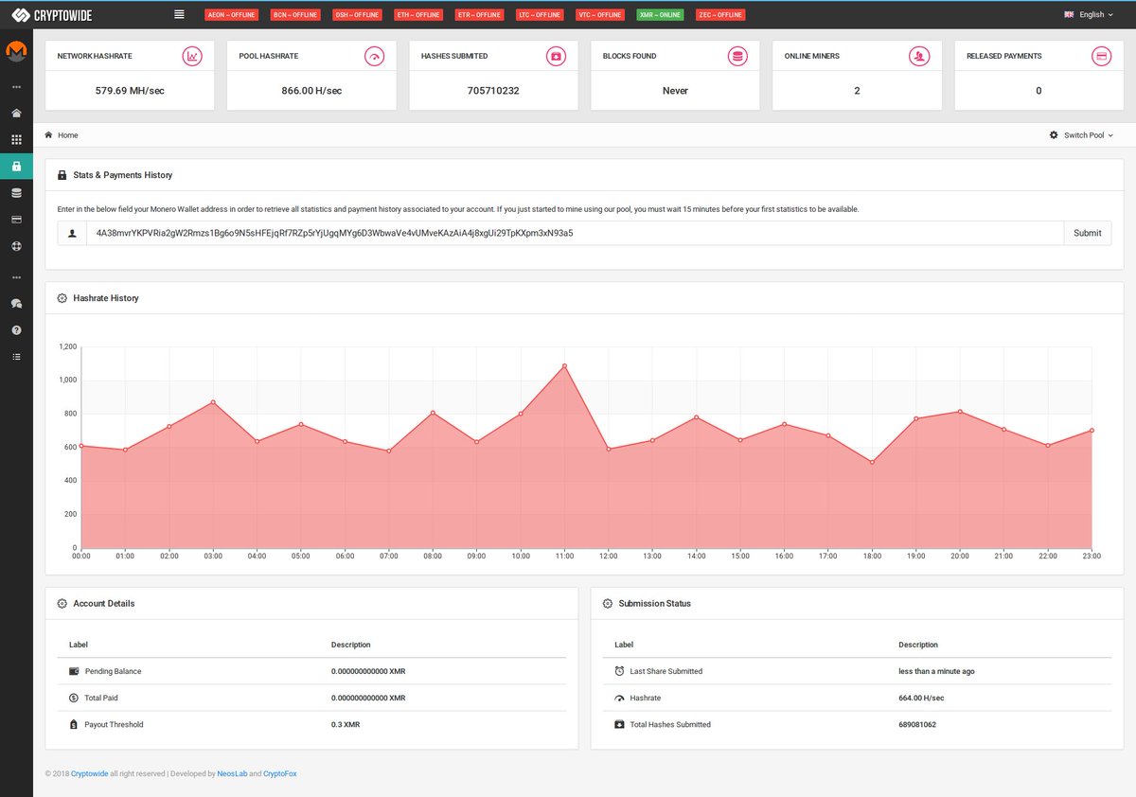Open the chat bubbles icon in sidebar
The height and width of the screenshot is (797, 1136).
(x=16, y=304)
